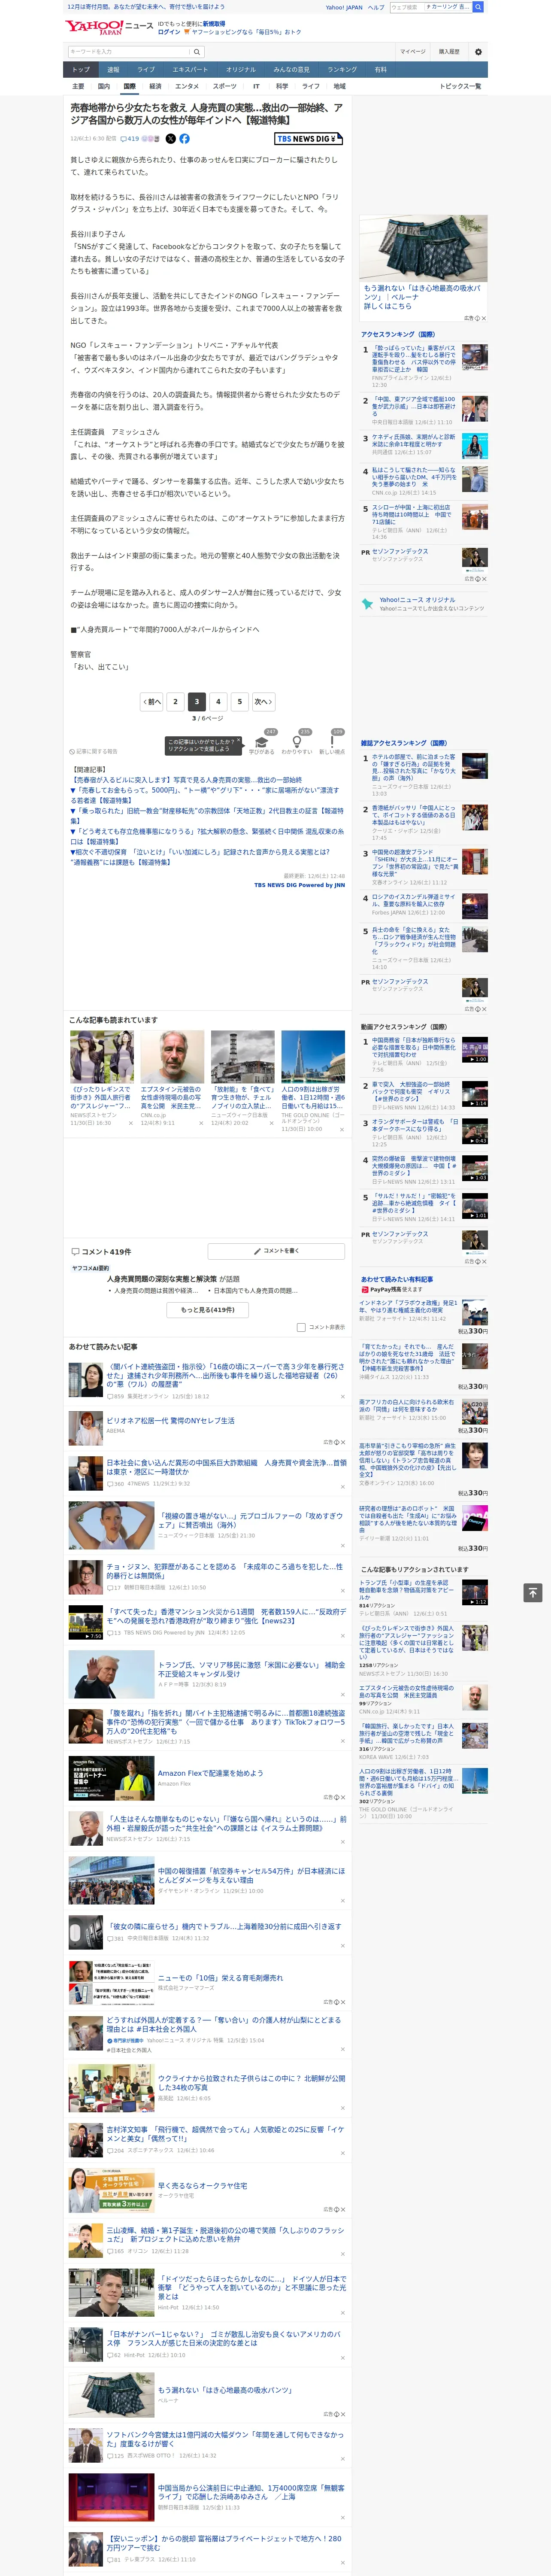Open the IT category
The height and width of the screenshot is (2576, 551).
click(256, 86)
